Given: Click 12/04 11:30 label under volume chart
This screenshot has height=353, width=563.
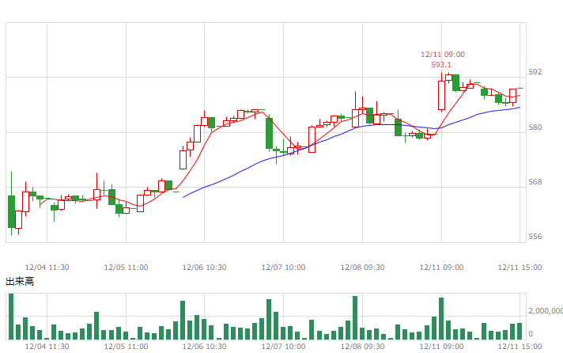Looking at the screenshot, I should coord(47,347).
